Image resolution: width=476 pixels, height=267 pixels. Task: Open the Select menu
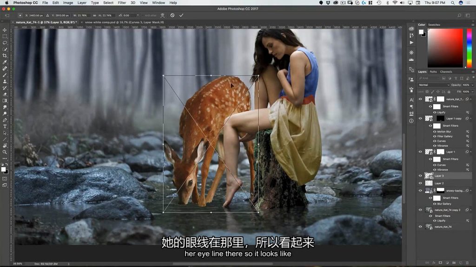click(108, 3)
